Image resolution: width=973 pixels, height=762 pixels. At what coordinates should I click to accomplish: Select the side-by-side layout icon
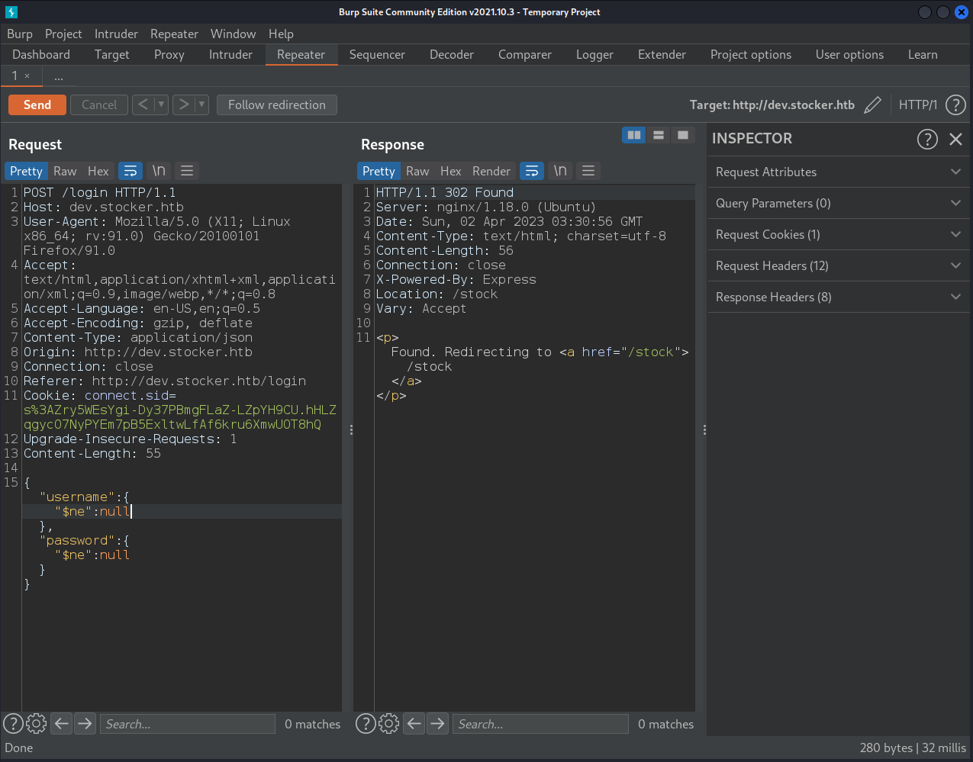click(x=633, y=135)
